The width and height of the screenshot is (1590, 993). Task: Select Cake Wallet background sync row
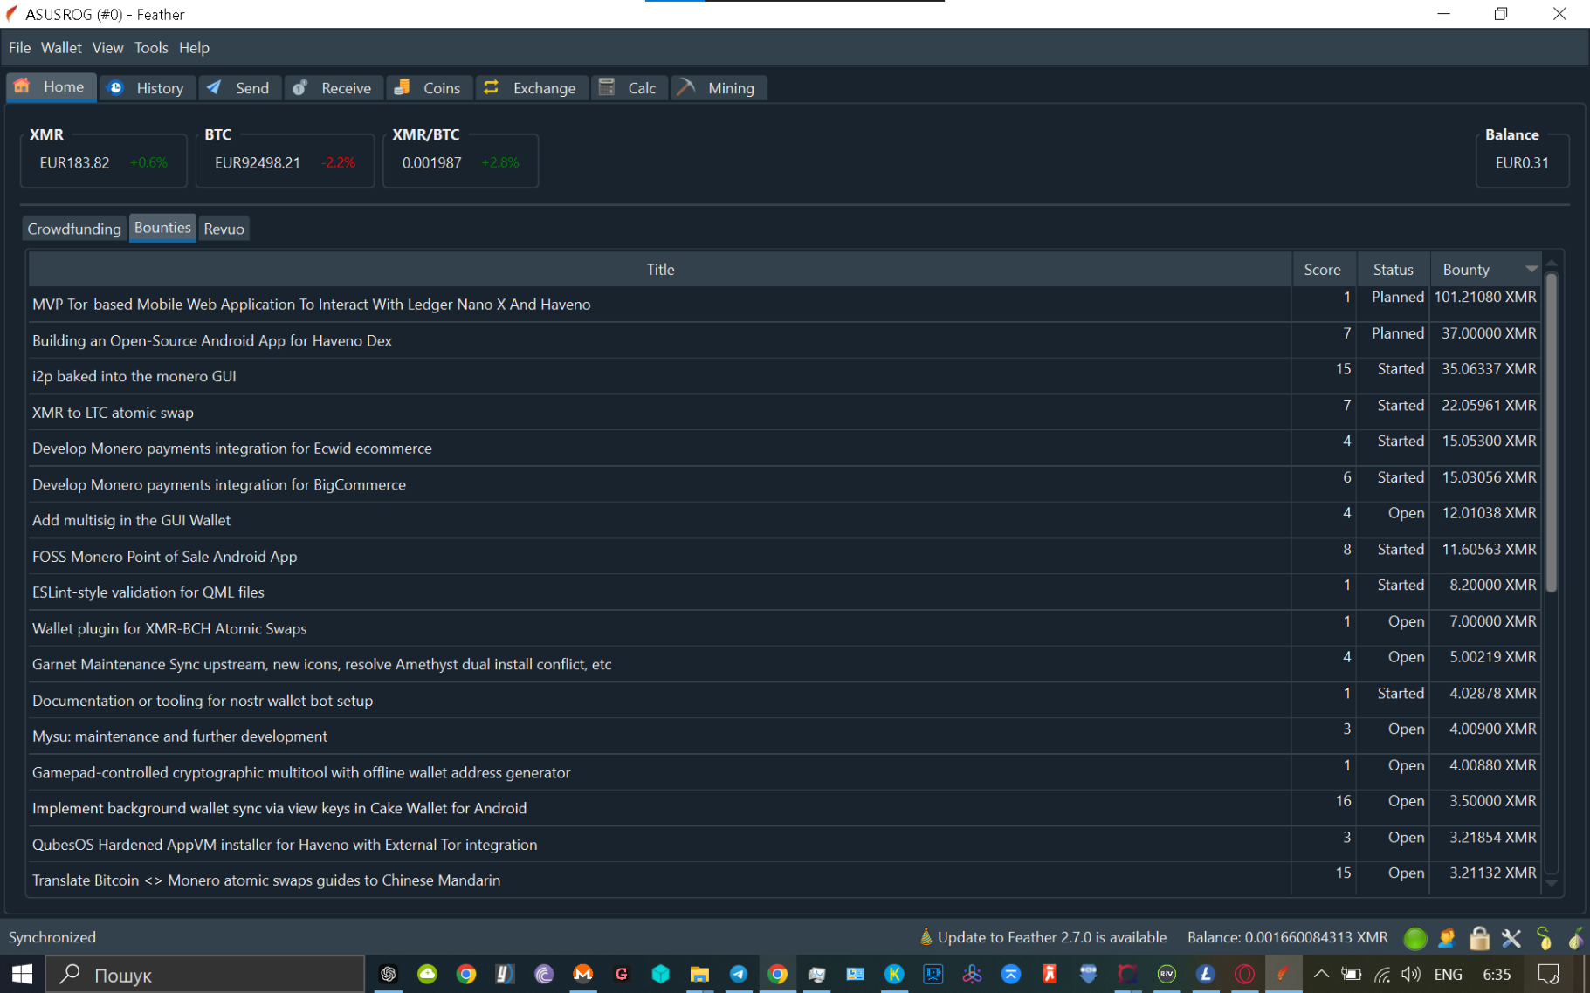784,808
